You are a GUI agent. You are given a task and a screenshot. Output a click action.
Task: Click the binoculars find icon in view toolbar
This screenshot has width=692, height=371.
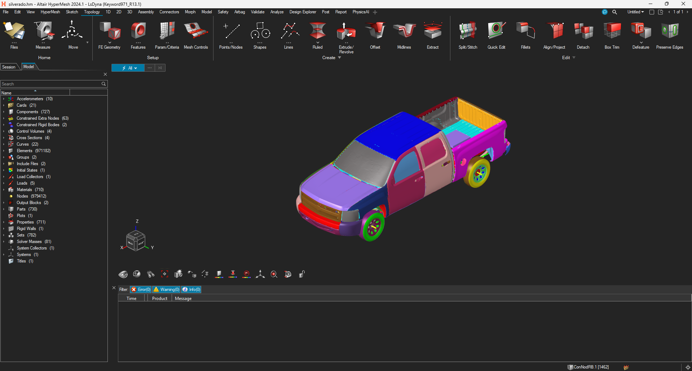click(150, 274)
